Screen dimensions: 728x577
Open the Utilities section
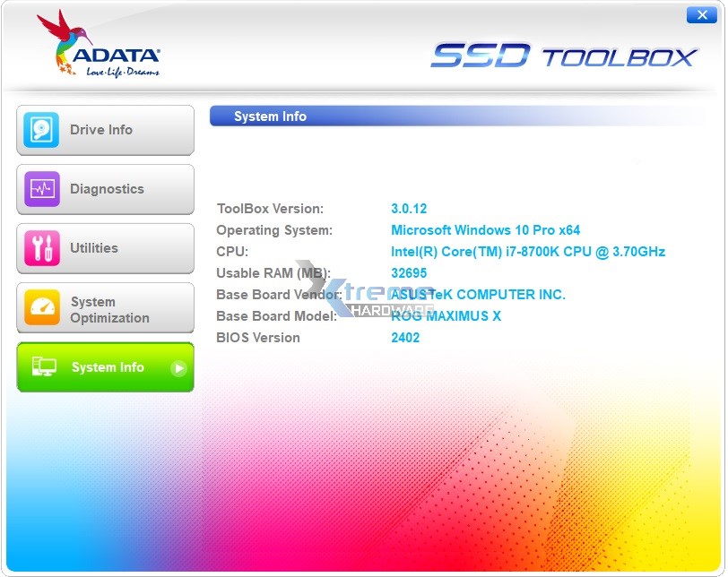105,248
